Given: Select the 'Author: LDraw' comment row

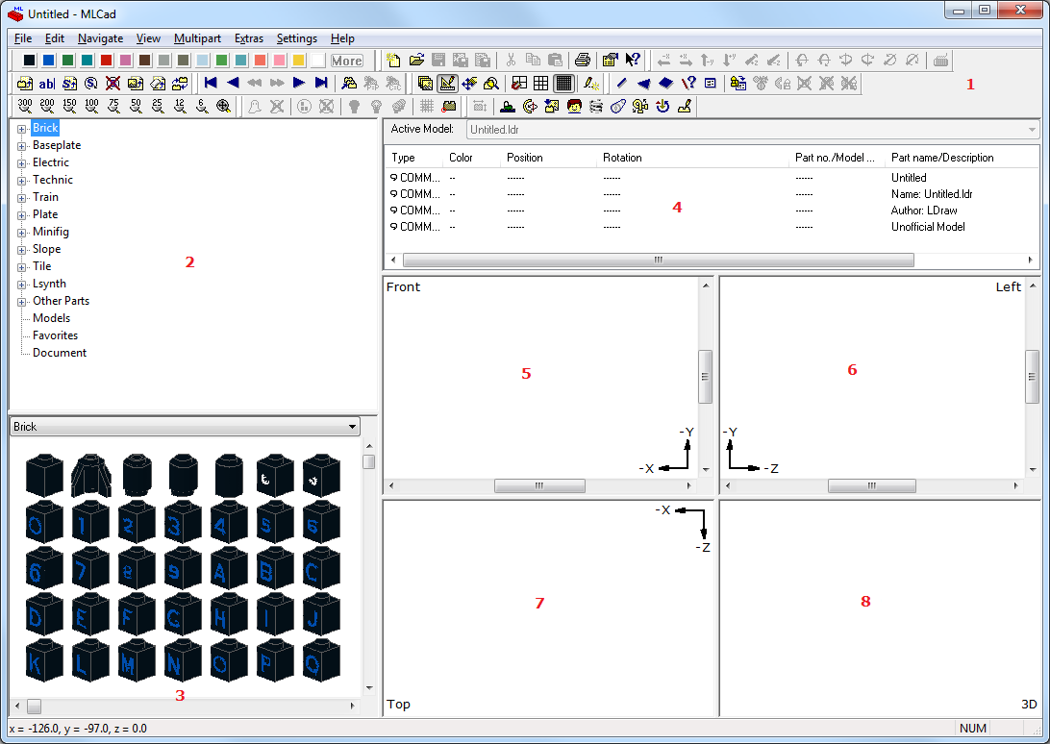Looking at the screenshot, I should point(713,211).
